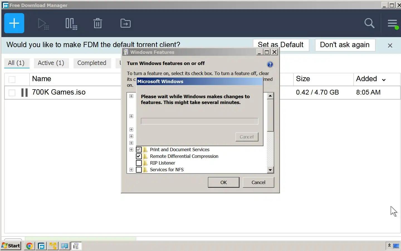Expand the Print and Document Services node
This screenshot has width=401, height=251.
pyautogui.click(x=131, y=150)
